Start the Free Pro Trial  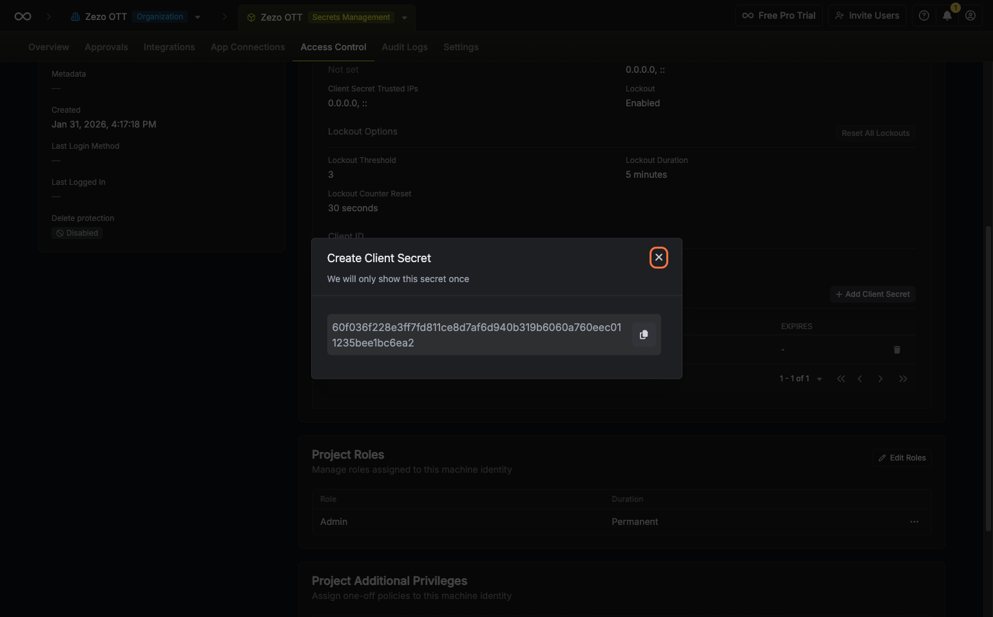(778, 15)
